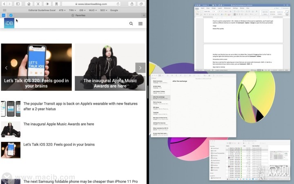Open the font name box in Word
The image size is (294, 184).
click(208, 11)
